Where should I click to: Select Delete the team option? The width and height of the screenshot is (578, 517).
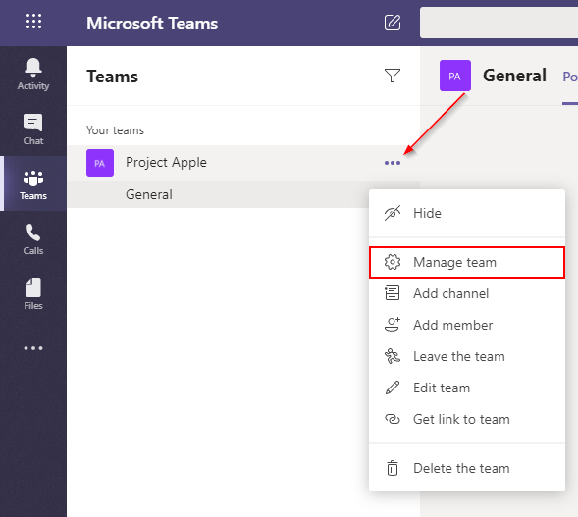(467, 468)
